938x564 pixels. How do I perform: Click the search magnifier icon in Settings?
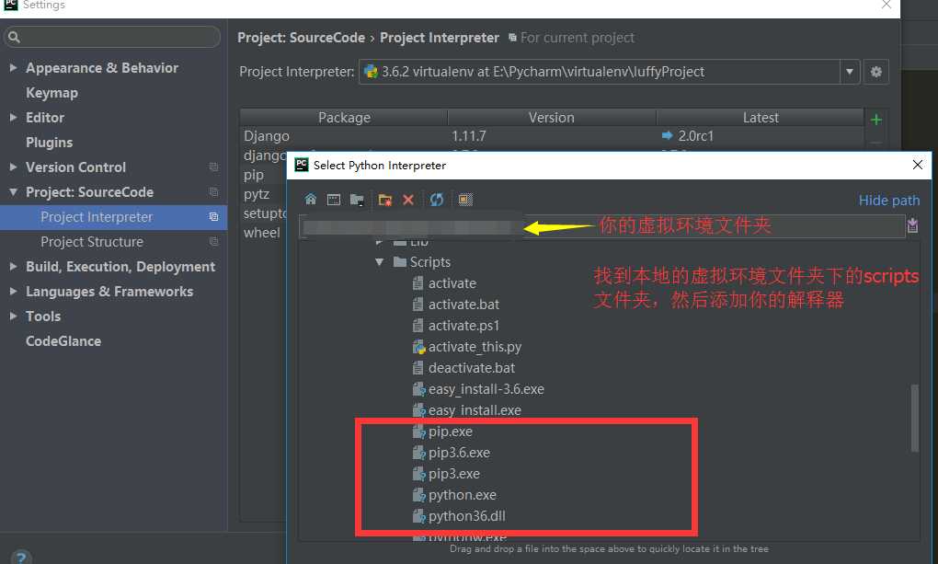[x=15, y=37]
